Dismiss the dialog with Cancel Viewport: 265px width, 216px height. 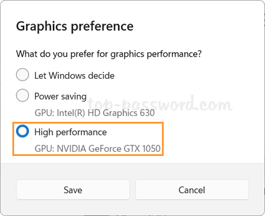192,190
